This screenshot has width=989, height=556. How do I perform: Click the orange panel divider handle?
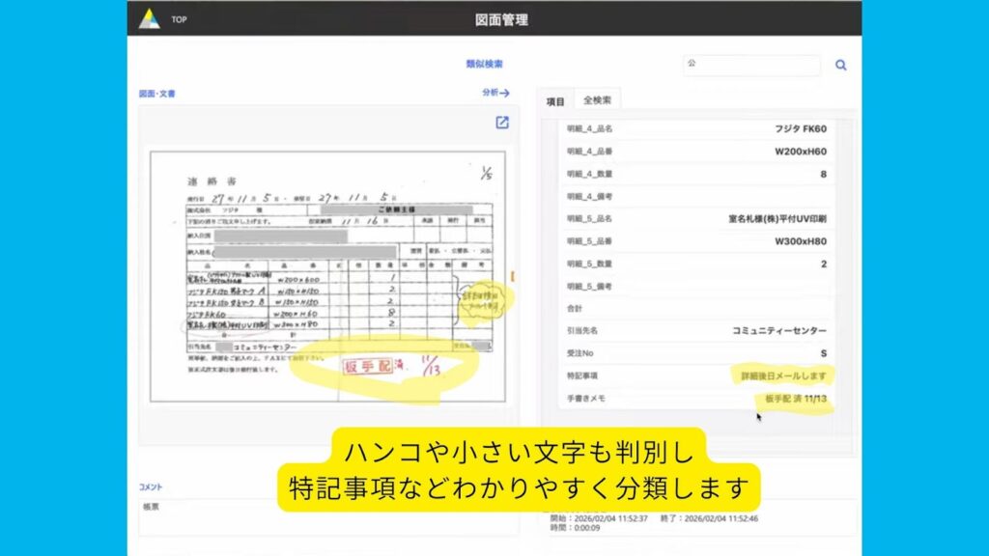pyautogui.click(x=513, y=277)
